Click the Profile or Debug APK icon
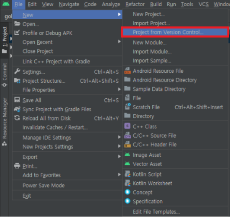 click(x=17, y=33)
